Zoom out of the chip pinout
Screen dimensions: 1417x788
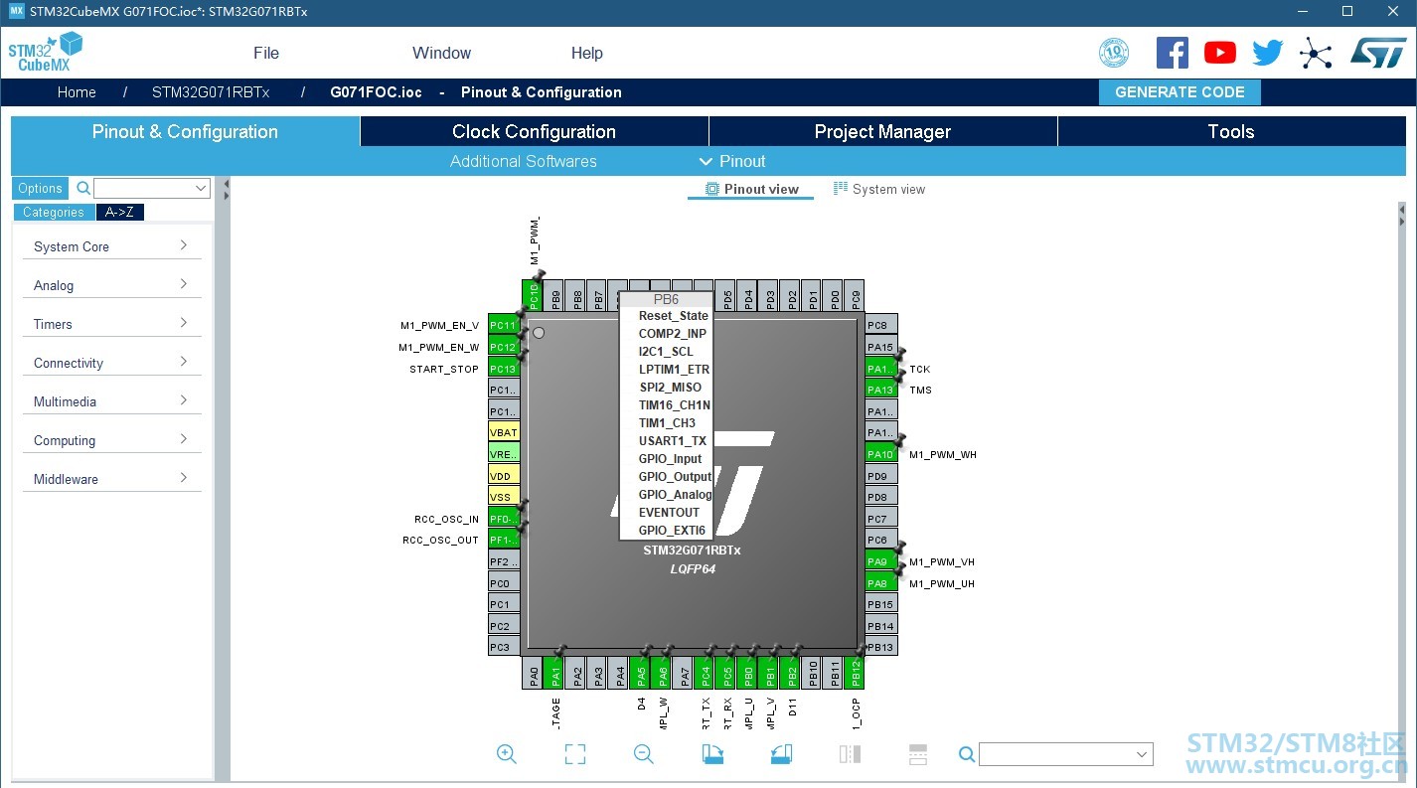[644, 754]
